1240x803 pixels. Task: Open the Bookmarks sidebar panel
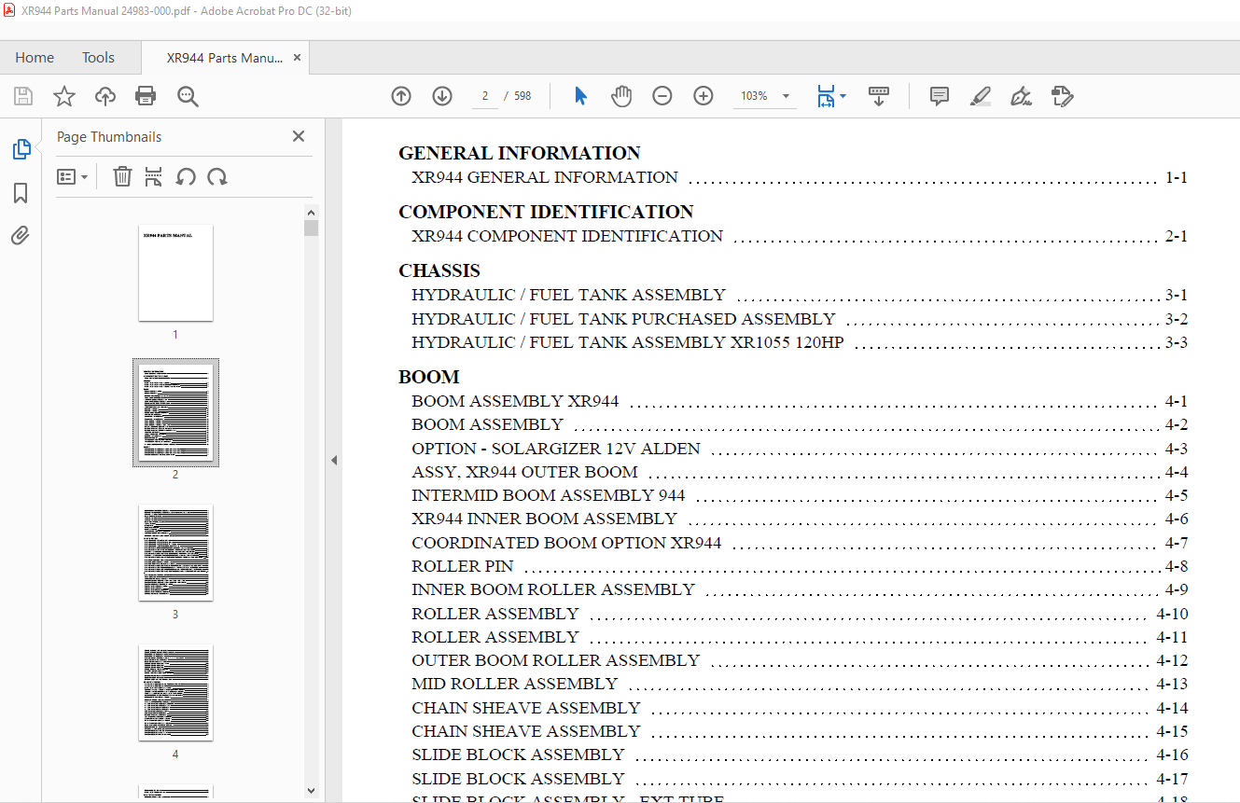tap(21, 193)
